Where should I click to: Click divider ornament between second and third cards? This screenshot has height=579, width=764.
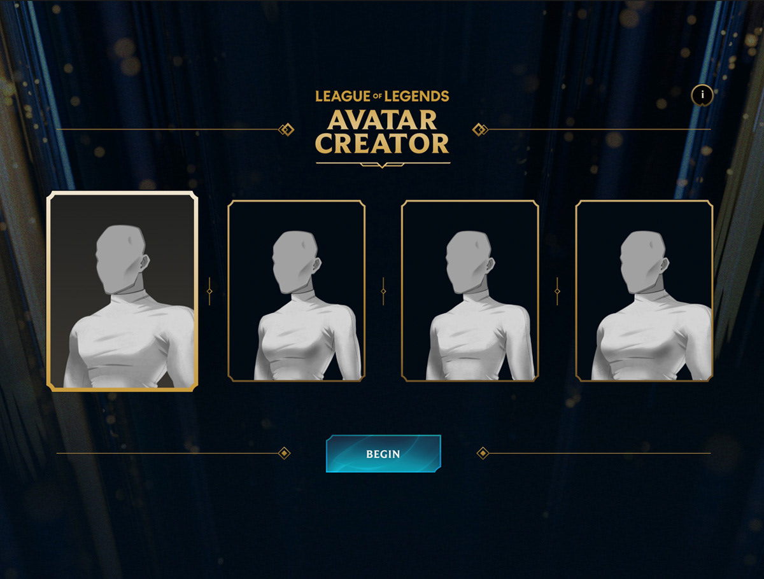point(383,291)
